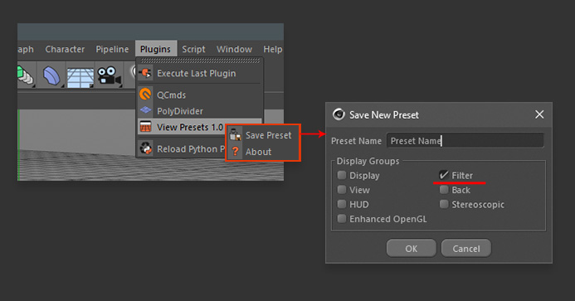Click the Cancel button
This screenshot has width=575, height=301.
pyautogui.click(x=466, y=249)
